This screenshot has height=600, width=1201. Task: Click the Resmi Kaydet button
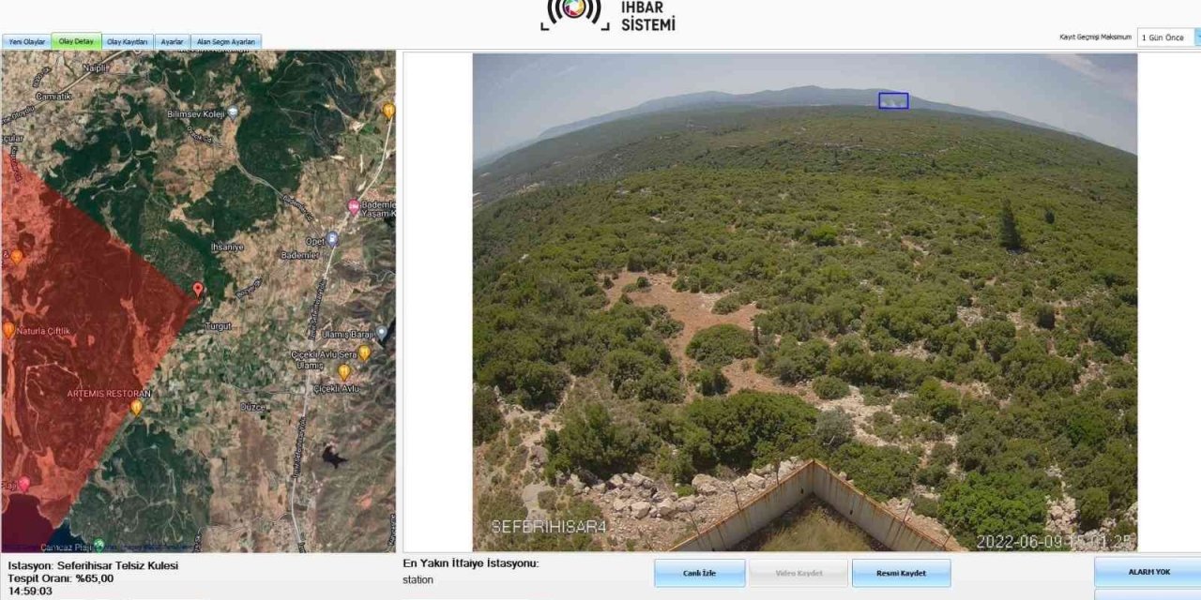click(x=901, y=573)
